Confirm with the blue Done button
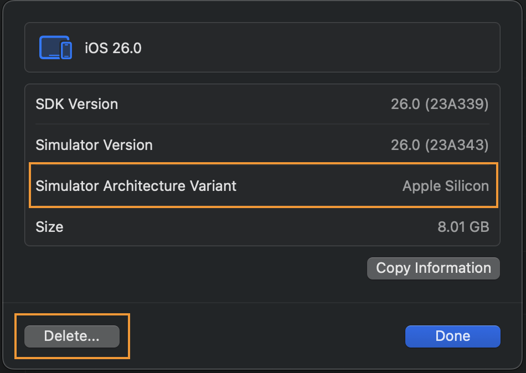Screen dimensions: 526x373 click(x=452, y=336)
